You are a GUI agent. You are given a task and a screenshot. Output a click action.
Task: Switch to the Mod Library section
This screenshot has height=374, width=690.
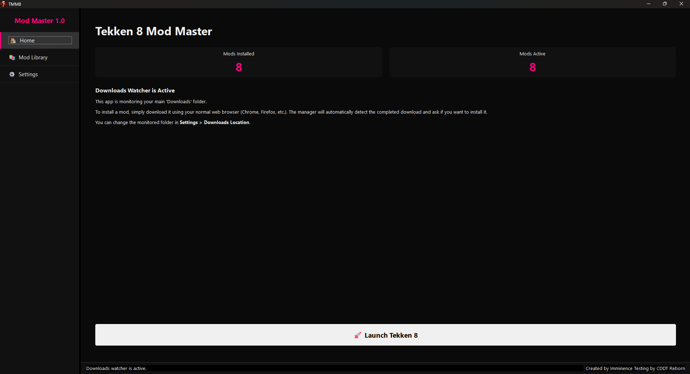pos(33,58)
